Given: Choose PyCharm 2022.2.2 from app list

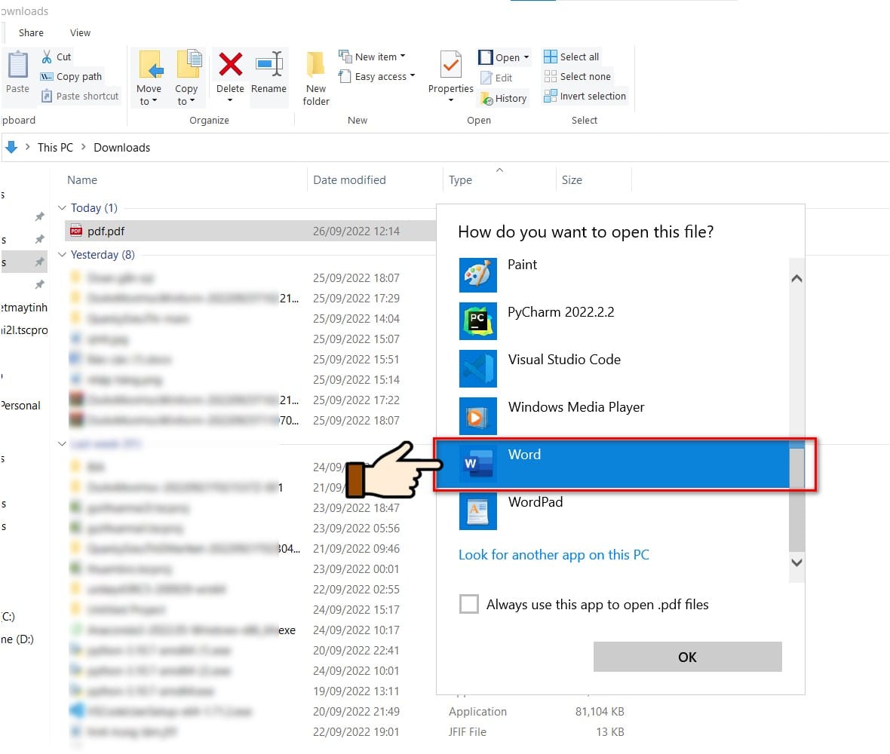Looking at the screenshot, I should click(x=623, y=322).
